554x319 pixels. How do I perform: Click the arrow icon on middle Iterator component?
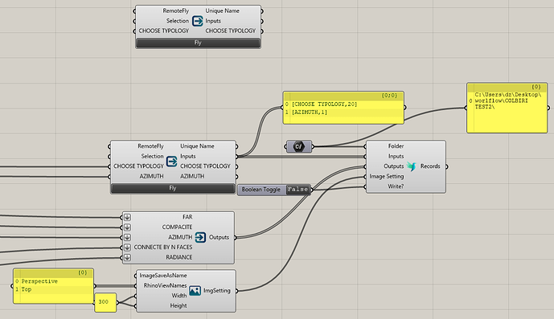[172, 161]
